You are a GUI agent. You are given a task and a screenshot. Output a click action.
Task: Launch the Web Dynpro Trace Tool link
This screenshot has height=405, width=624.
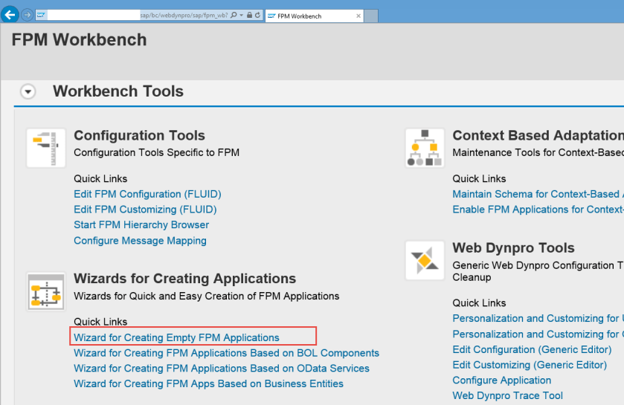pyautogui.click(x=507, y=396)
